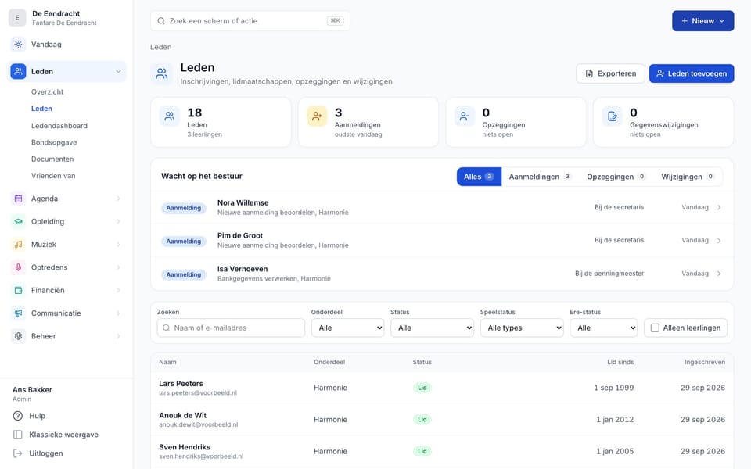Enable the Alleen leerlingen checkbox
Image resolution: width=751 pixels, height=469 pixels.
coord(655,328)
